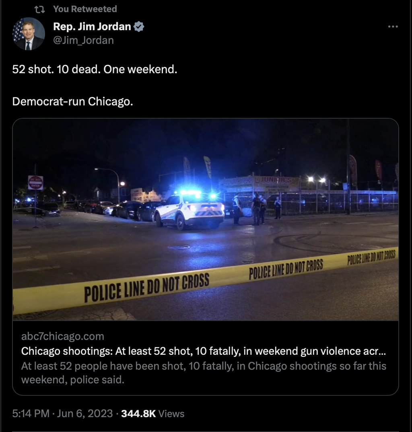
Task: Click the "Democrat-run Chicago." tweet line
Action: [72, 102]
